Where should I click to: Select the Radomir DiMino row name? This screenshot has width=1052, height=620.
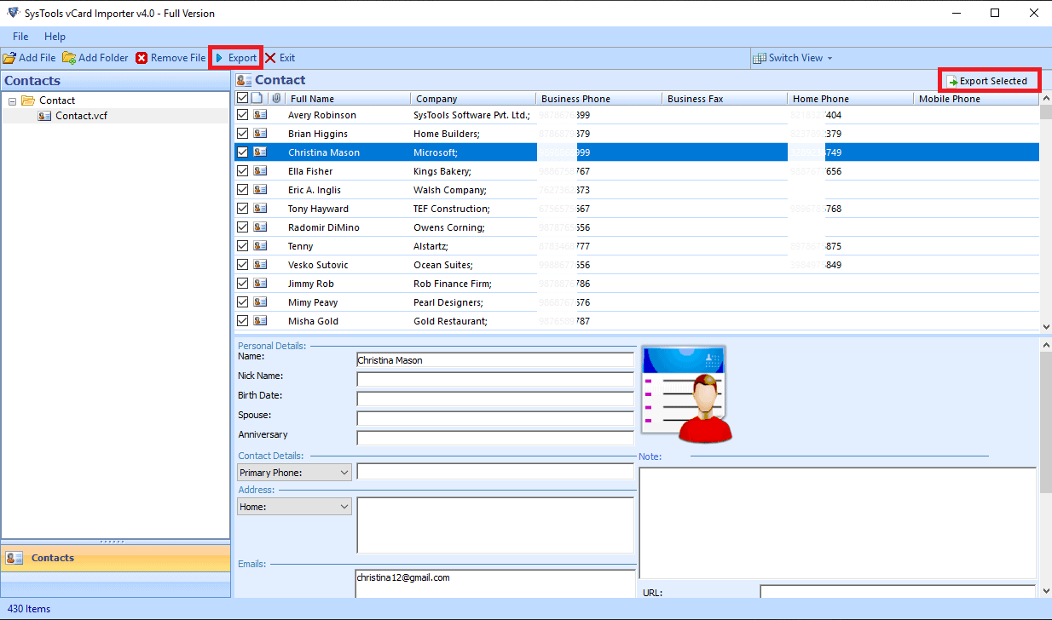click(324, 227)
